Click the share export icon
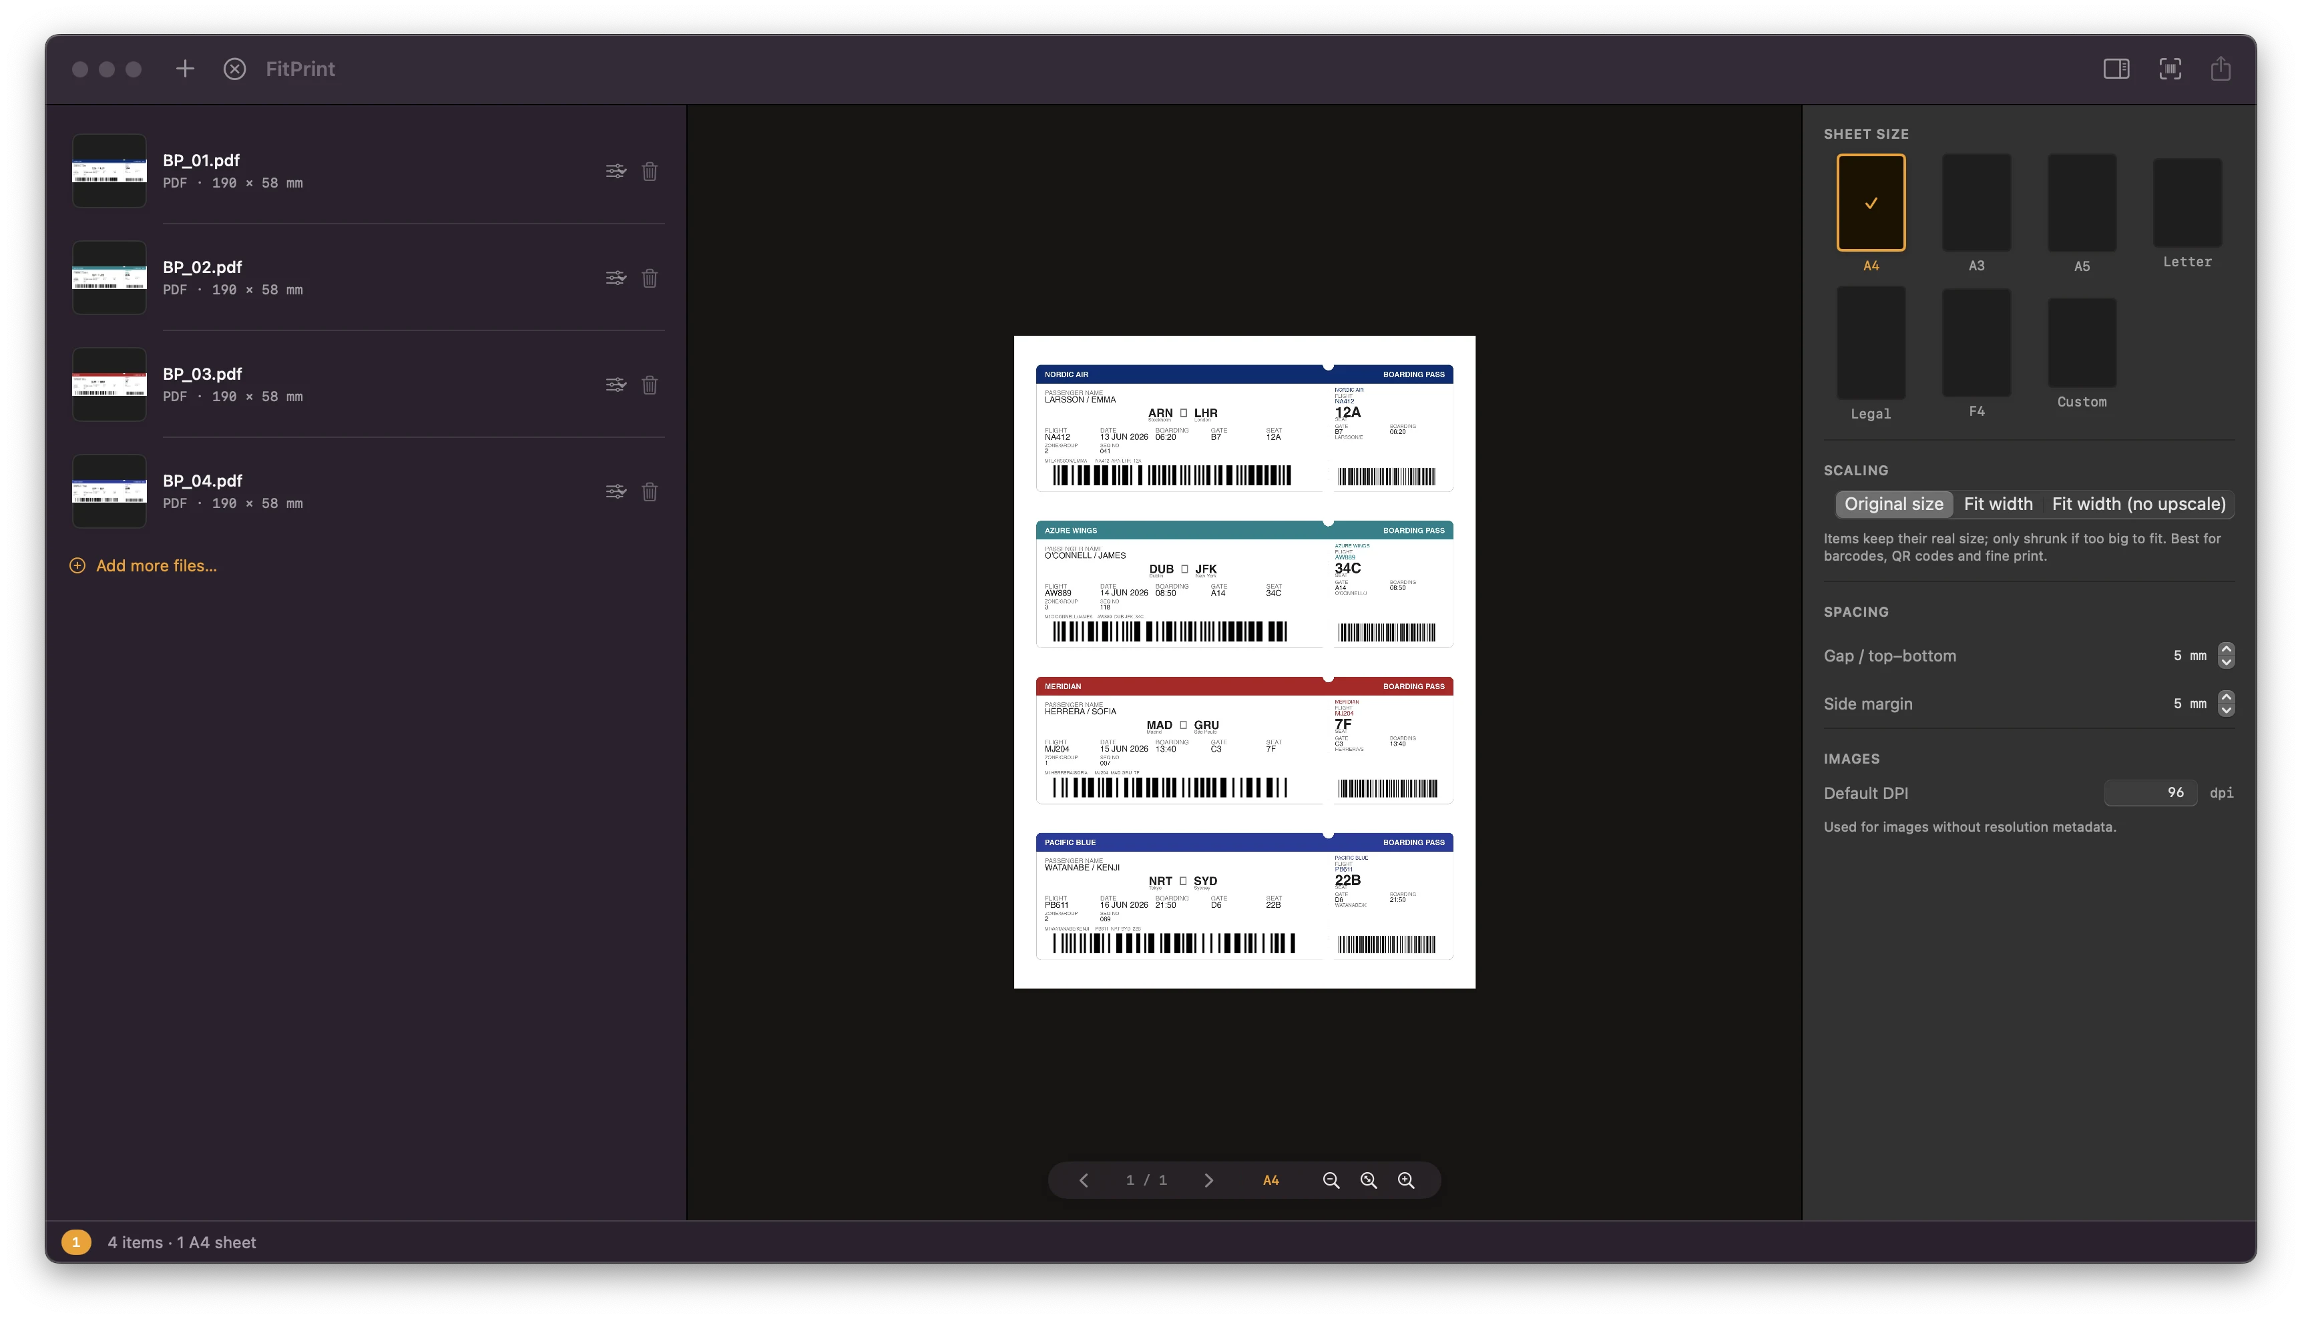 click(2221, 68)
